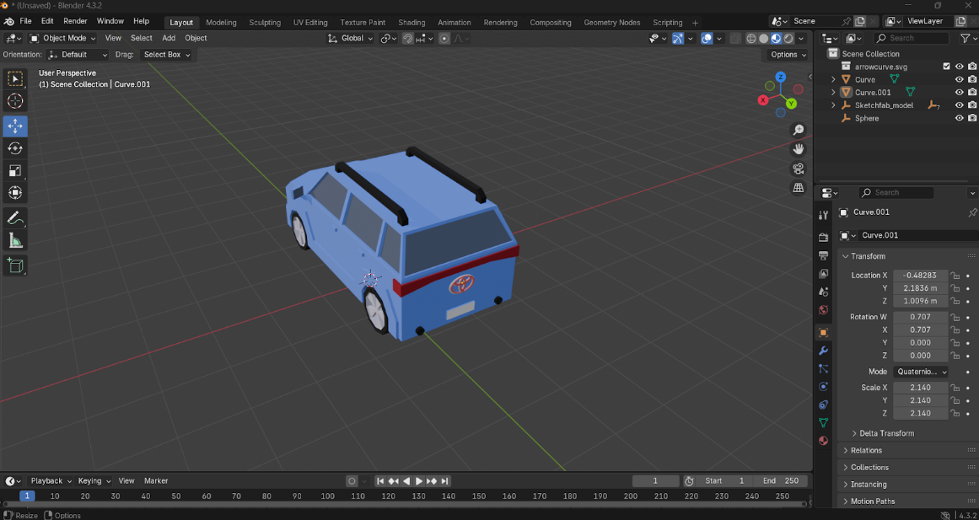Open rotation Mode Quaternion dropdown
The height and width of the screenshot is (520, 979).
point(921,372)
